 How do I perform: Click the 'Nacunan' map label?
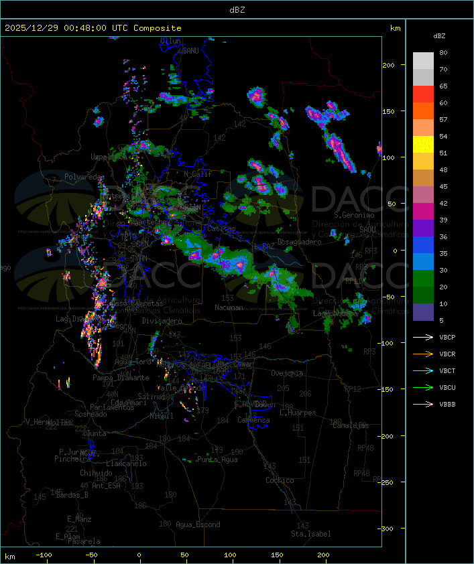[x=229, y=307]
